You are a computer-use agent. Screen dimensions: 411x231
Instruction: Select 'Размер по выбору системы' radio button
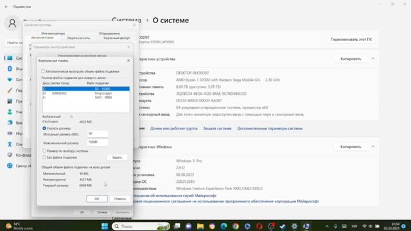(44, 151)
